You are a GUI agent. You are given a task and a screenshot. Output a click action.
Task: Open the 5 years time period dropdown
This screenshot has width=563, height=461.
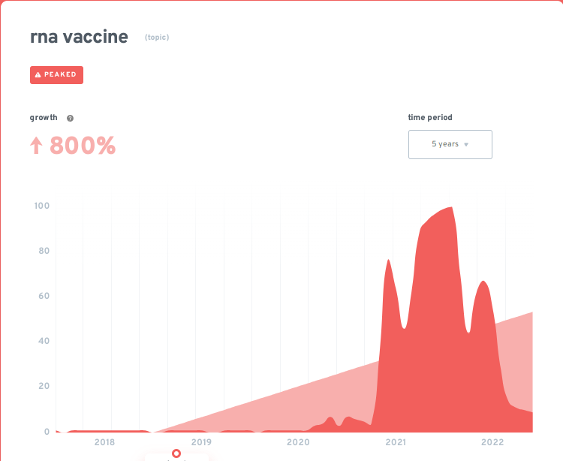450,144
